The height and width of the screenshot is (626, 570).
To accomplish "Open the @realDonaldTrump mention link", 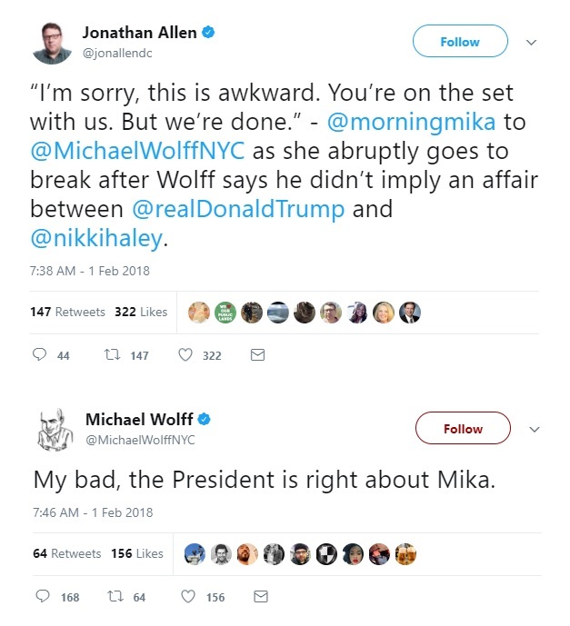I will pyautogui.click(x=238, y=208).
